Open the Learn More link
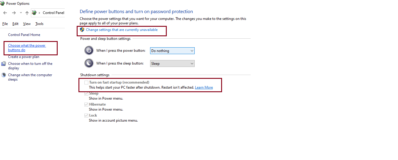Viewport: 398px width, 160px height. click(204, 87)
